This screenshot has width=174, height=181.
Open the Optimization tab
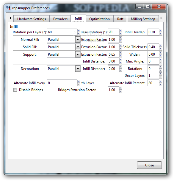pos(99,19)
